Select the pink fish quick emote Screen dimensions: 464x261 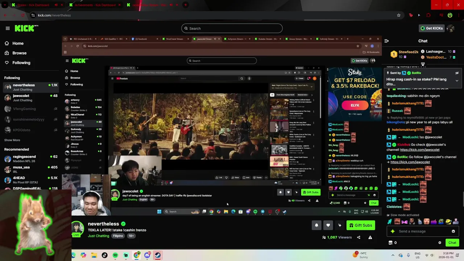pos(405,221)
